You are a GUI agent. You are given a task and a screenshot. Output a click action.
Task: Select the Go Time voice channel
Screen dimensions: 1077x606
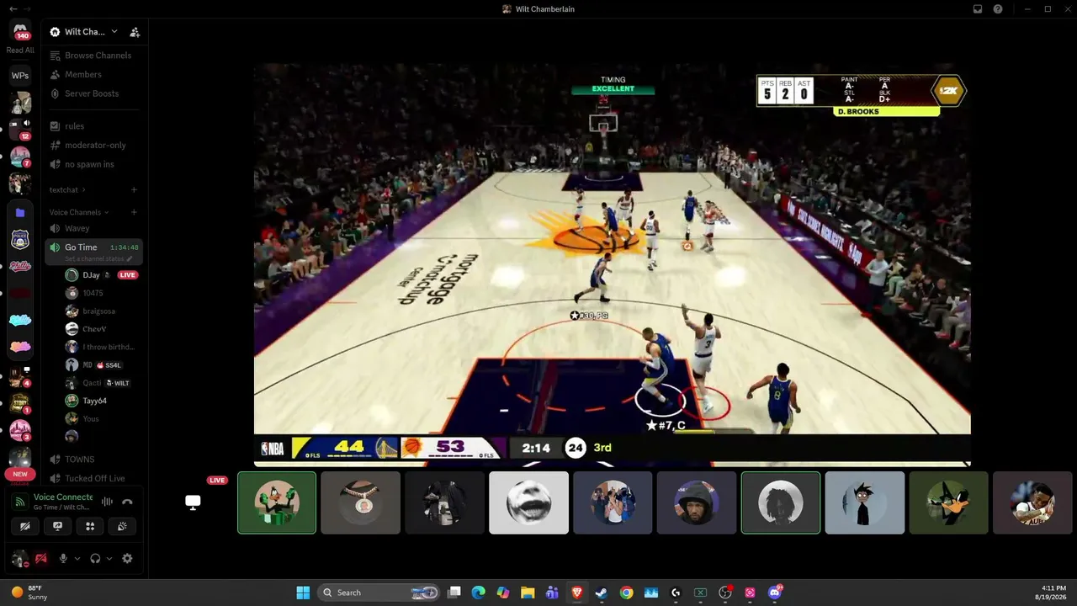coord(94,247)
